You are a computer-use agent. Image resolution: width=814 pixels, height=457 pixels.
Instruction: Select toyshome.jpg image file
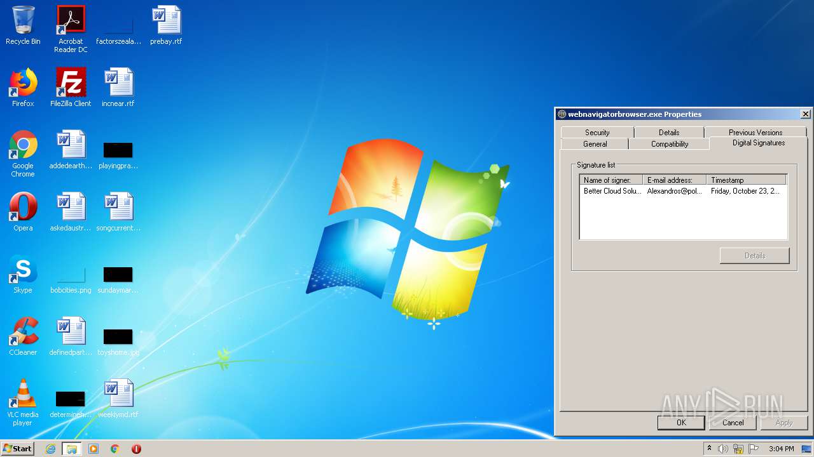[x=118, y=341]
